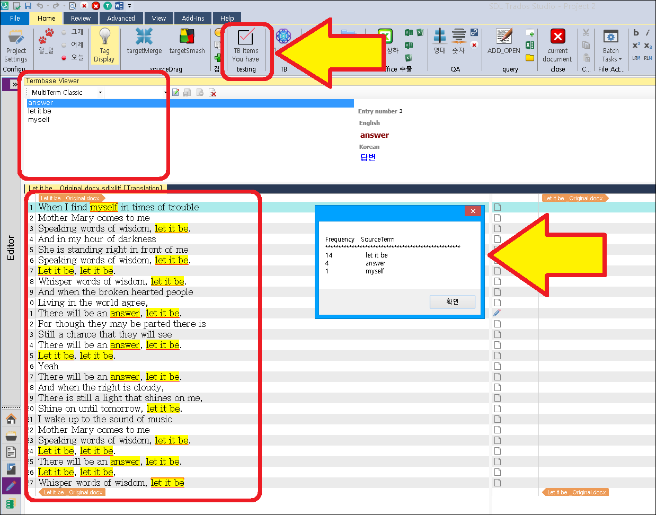This screenshot has height=515, width=656.
Task: Open the Home welcome view in sidebar
Action: click(11, 419)
